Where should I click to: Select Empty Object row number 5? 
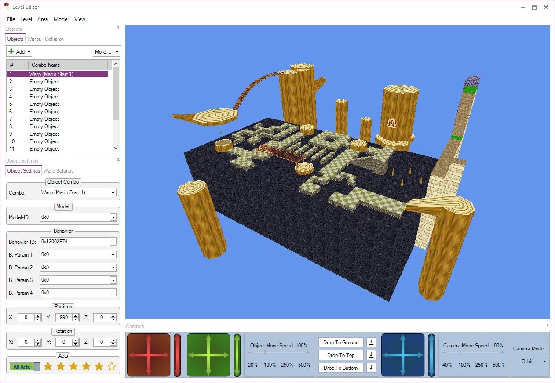57,104
